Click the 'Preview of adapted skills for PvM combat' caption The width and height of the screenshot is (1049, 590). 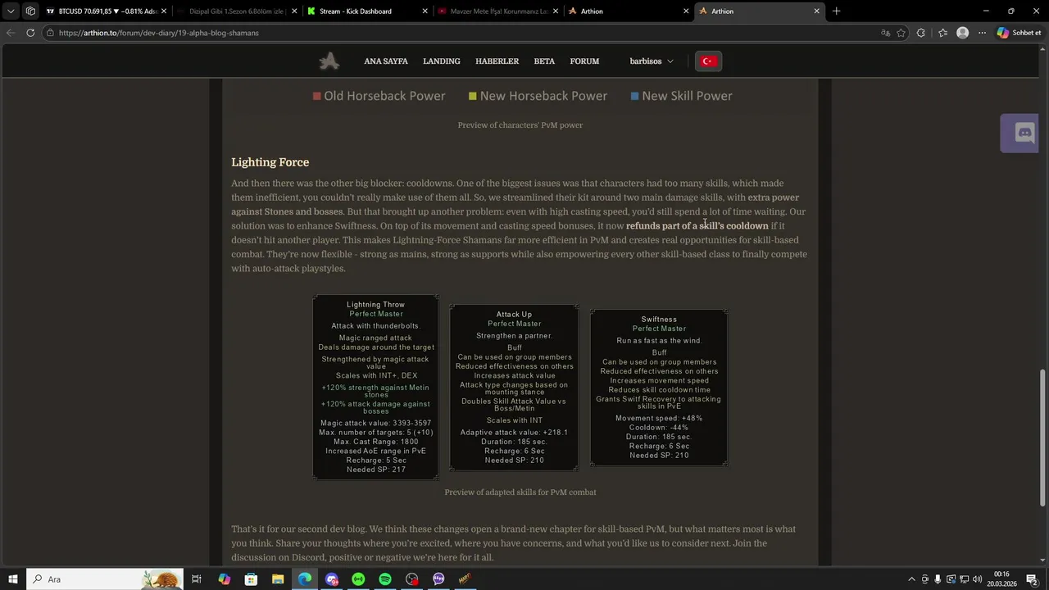point(520,492)
